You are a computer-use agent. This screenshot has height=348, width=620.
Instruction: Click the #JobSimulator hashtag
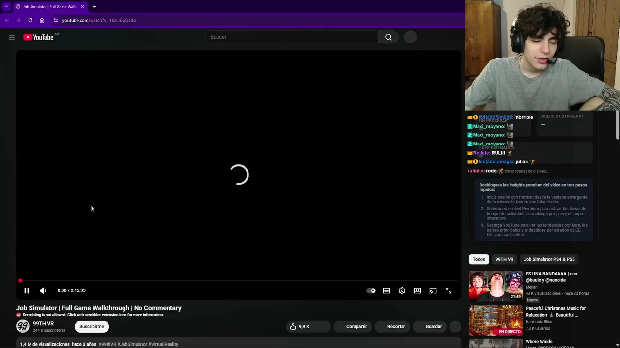pyautogui.click(x=132, y=344)
